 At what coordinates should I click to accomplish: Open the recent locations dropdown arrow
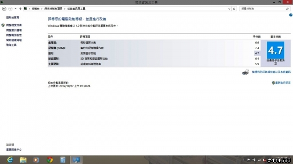tap(15, 9)
